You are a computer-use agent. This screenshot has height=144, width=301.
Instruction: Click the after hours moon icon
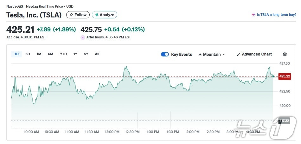[x=83, y=37]
